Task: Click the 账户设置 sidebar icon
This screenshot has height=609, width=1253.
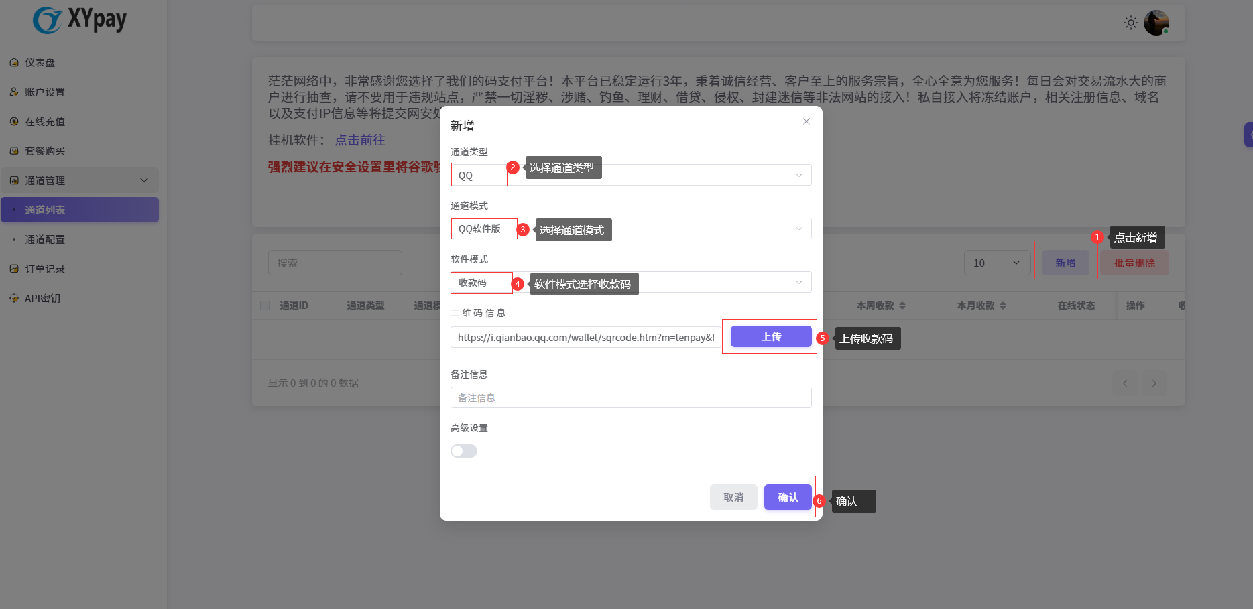Action: click(14, 92)
